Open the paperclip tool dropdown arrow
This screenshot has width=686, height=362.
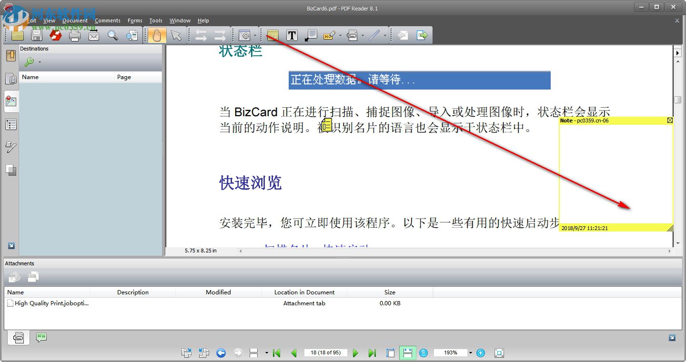(x=363, y=35)
